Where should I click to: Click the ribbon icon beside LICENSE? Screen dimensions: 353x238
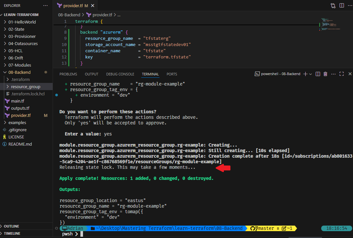5,137
